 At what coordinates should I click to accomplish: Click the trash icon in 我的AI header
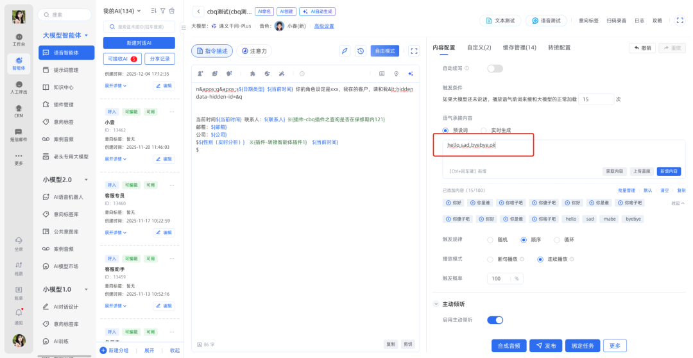pyautogui.click(x=171, y=11)
